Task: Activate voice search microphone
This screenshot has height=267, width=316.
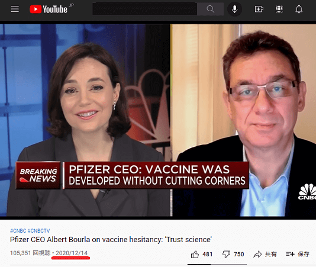Action: coord(234,9)
